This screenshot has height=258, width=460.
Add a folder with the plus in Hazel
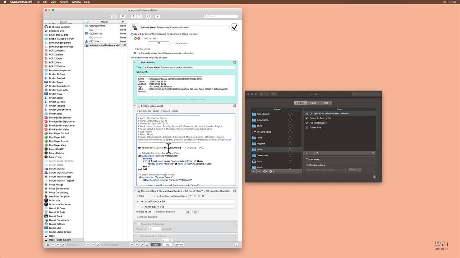click(x=254, y=172)
